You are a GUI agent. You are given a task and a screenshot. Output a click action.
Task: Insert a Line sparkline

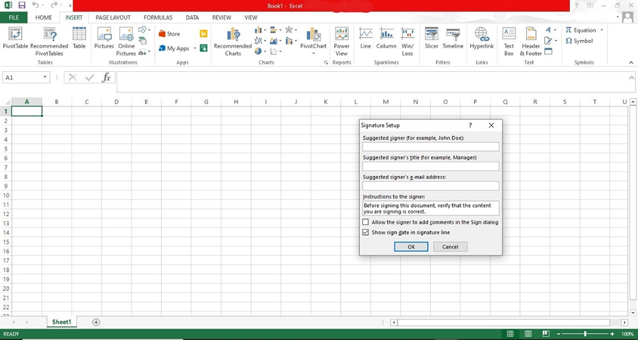pyautogui.click(x=366, y=37)
